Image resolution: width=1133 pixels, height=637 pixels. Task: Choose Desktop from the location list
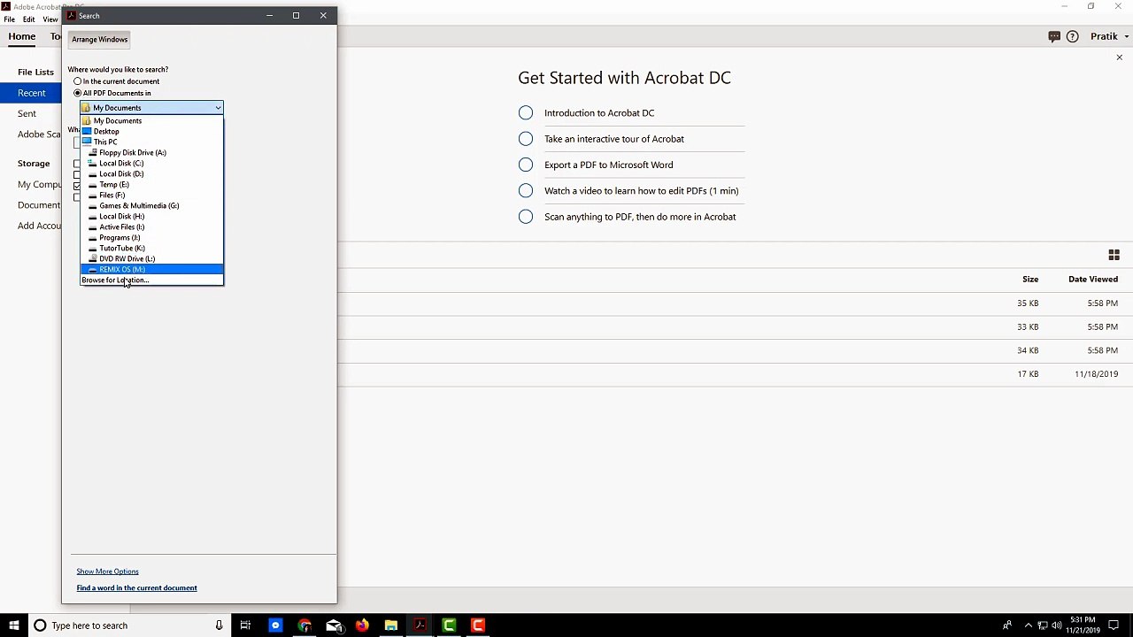(151, 132)
